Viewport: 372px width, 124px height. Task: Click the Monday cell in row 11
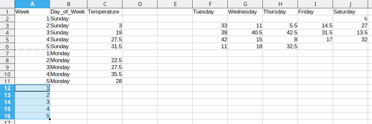point(69,81)
